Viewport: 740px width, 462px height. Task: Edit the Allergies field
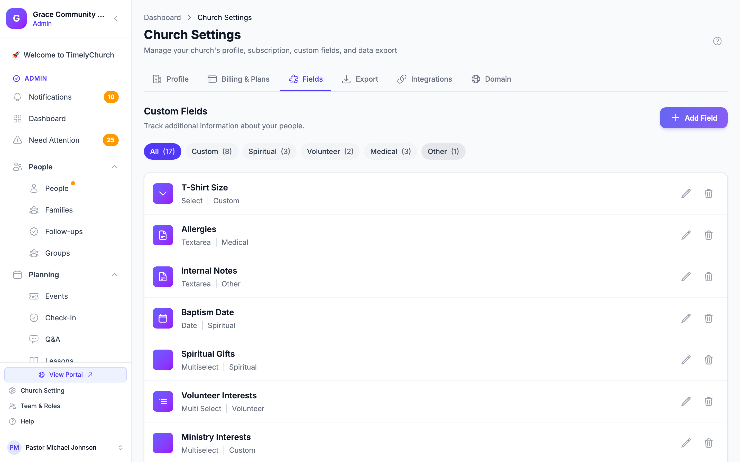coord(686,235)
